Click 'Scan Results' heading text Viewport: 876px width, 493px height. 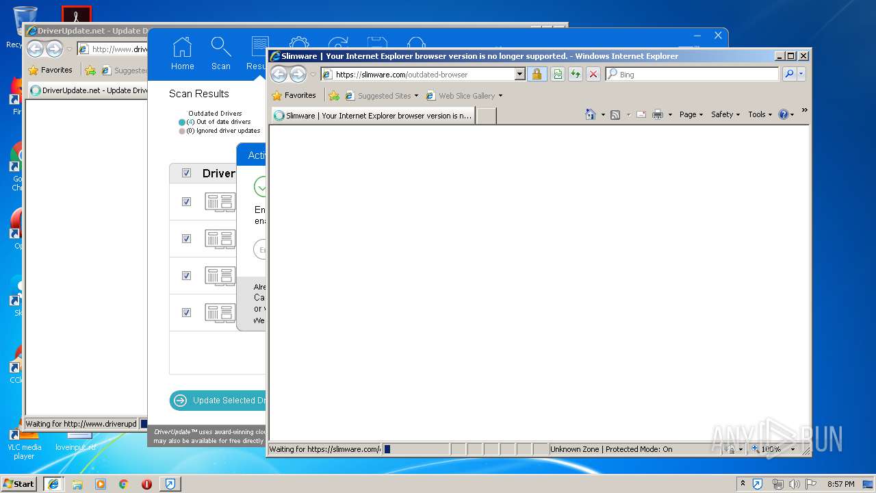[199, 94]
